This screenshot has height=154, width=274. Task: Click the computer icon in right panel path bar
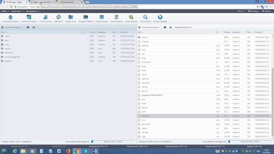point(165,27)
